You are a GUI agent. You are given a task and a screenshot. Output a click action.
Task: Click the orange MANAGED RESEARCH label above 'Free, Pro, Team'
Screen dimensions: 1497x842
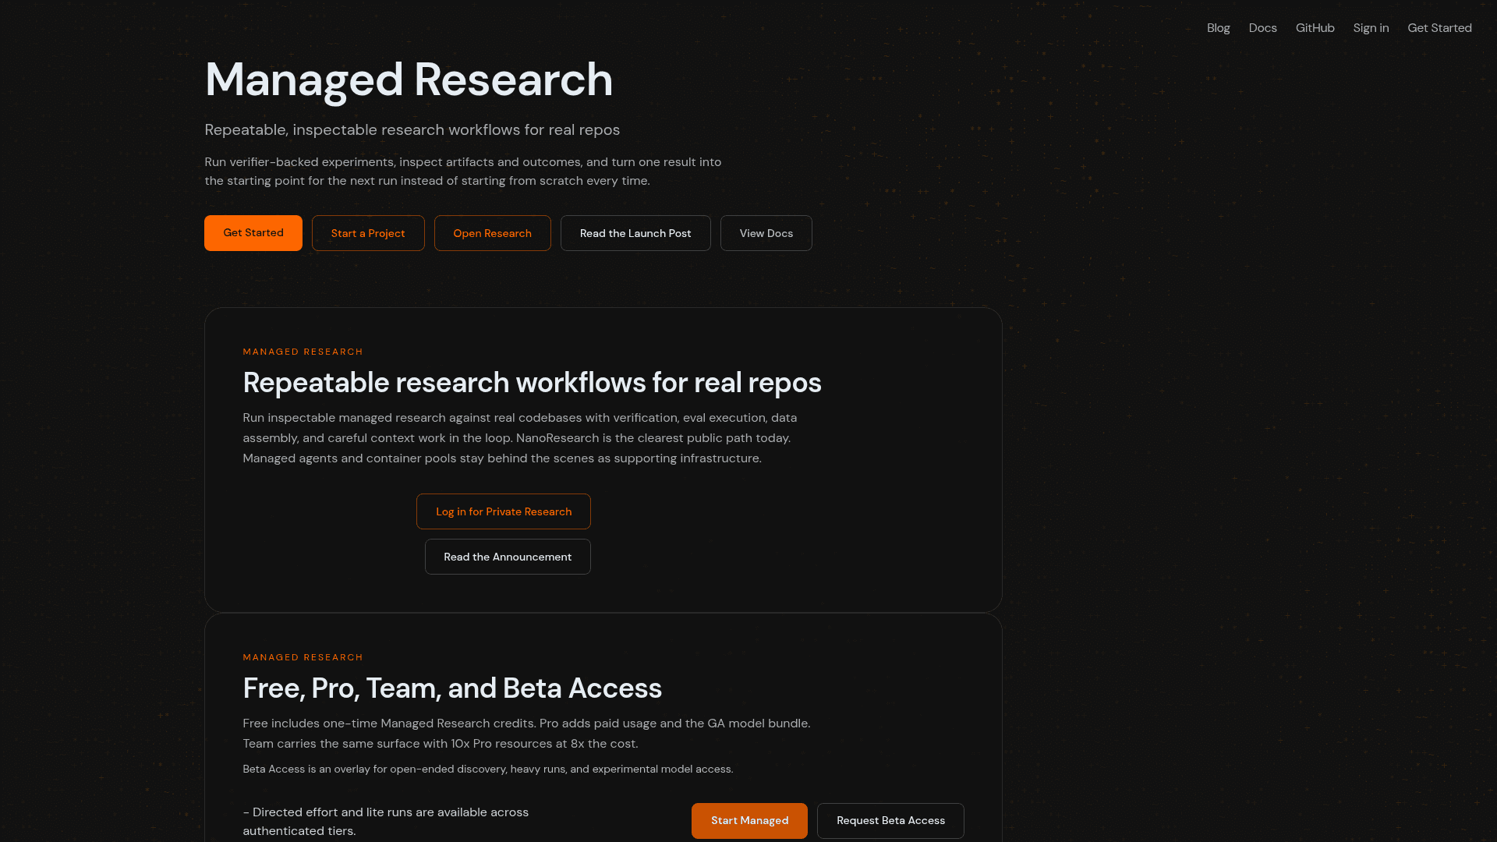click(x=303, y=657)
